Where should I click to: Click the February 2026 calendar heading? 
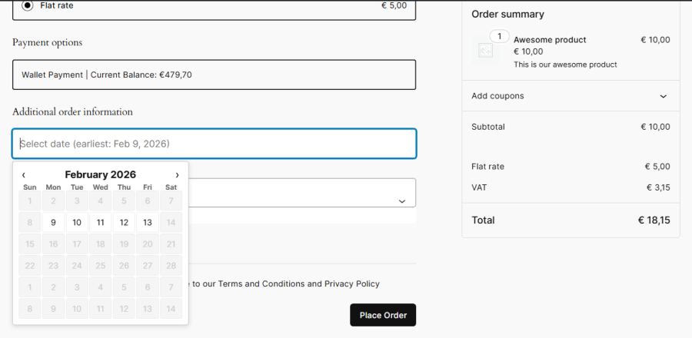(x=100, y=175)
